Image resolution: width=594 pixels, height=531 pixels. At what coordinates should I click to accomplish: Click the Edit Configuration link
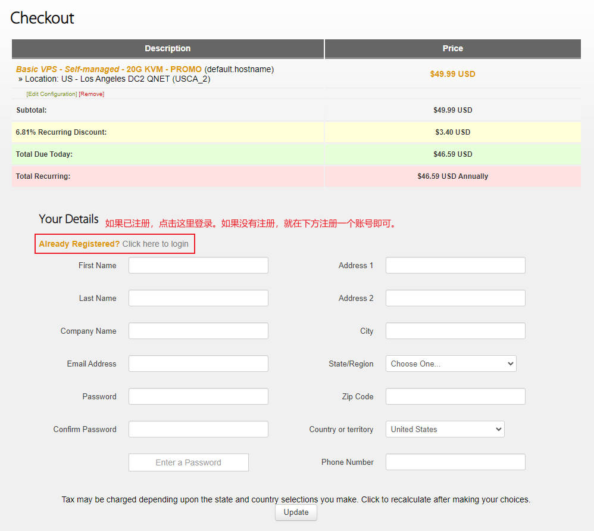coord(52,94)
